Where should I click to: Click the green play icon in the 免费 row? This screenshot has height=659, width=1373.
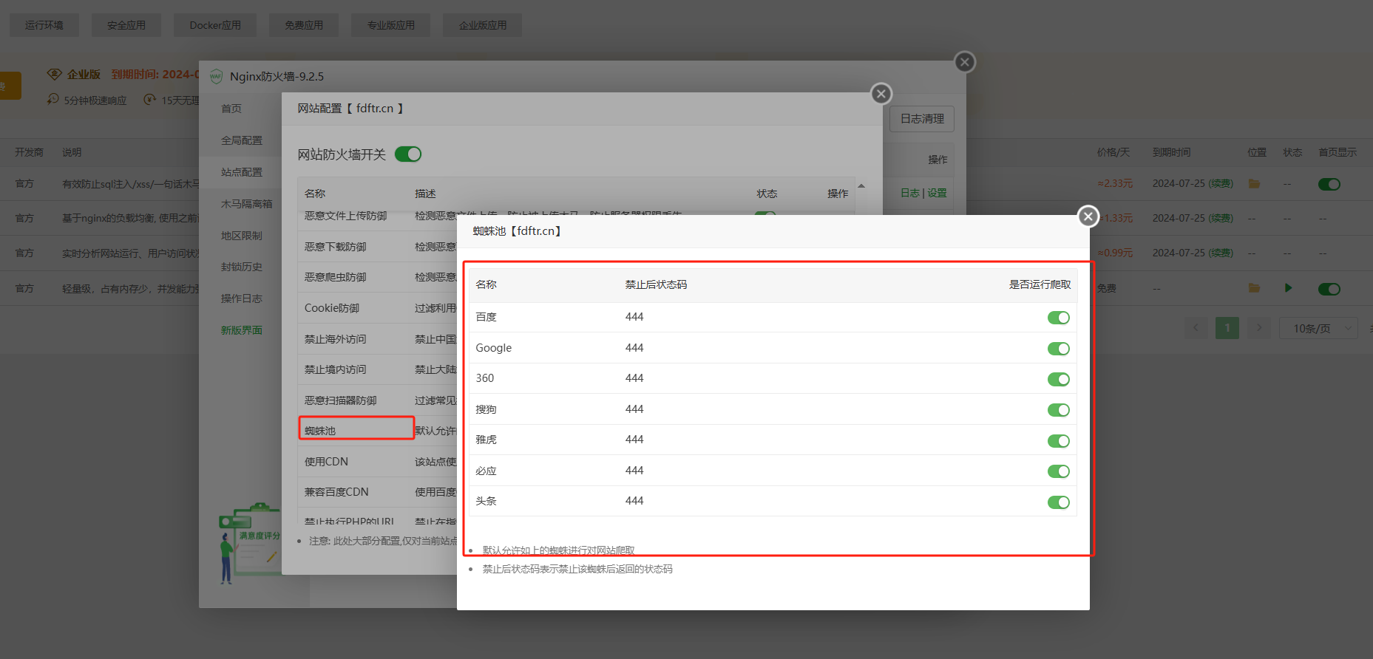point(1289,287)
